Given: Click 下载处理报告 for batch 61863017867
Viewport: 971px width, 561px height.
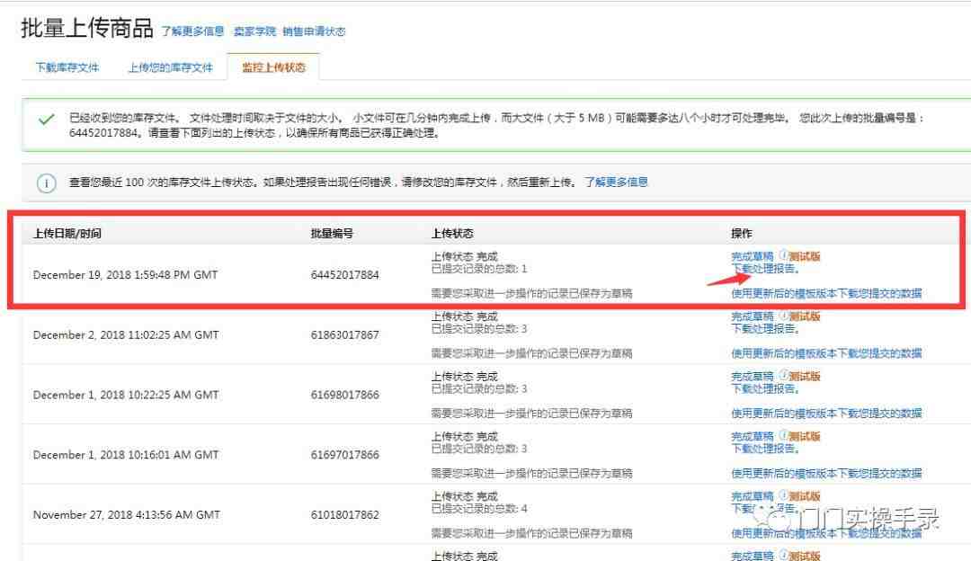Looking at the screenshot, I should coord(765,329).
